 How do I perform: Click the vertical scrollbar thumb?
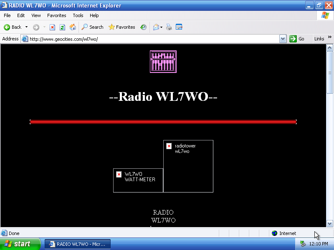click(x=329, y=72)
